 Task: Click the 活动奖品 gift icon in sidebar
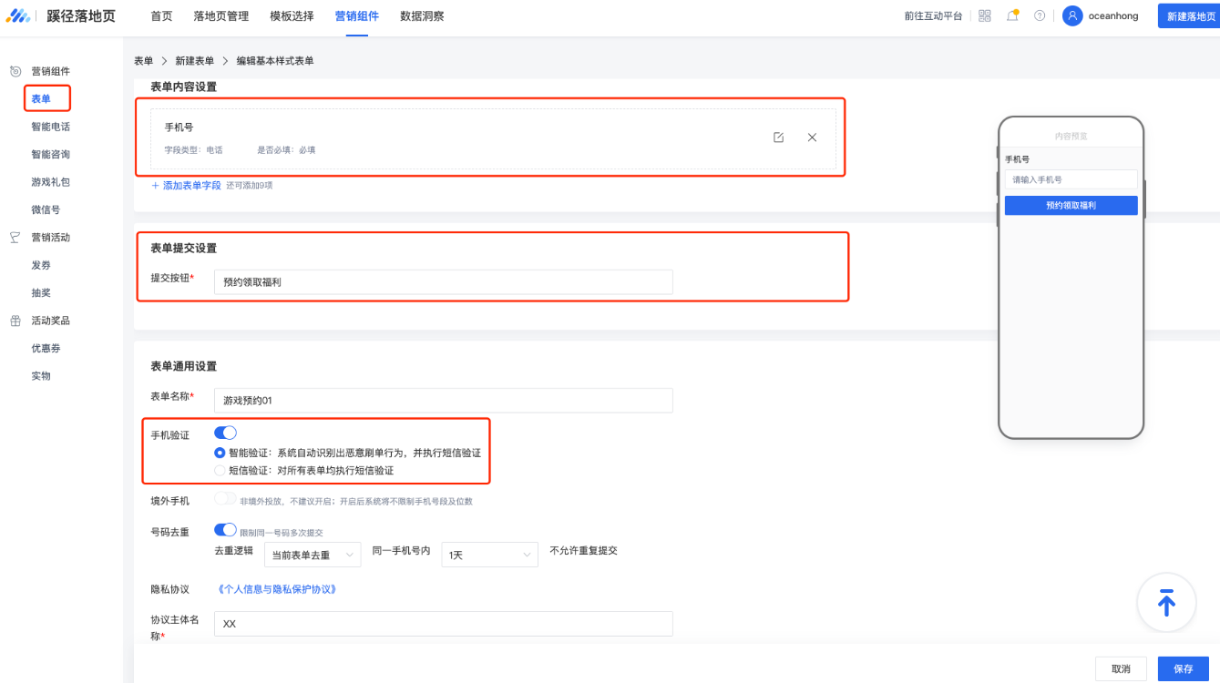coord(15,321)
